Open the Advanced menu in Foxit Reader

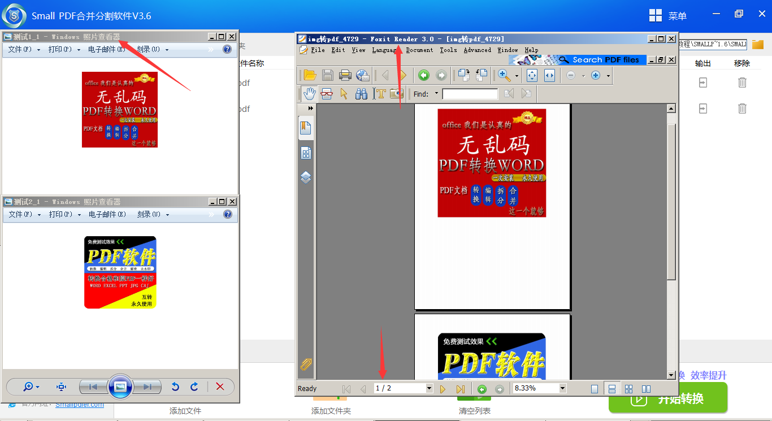click(x=478, y=50)
